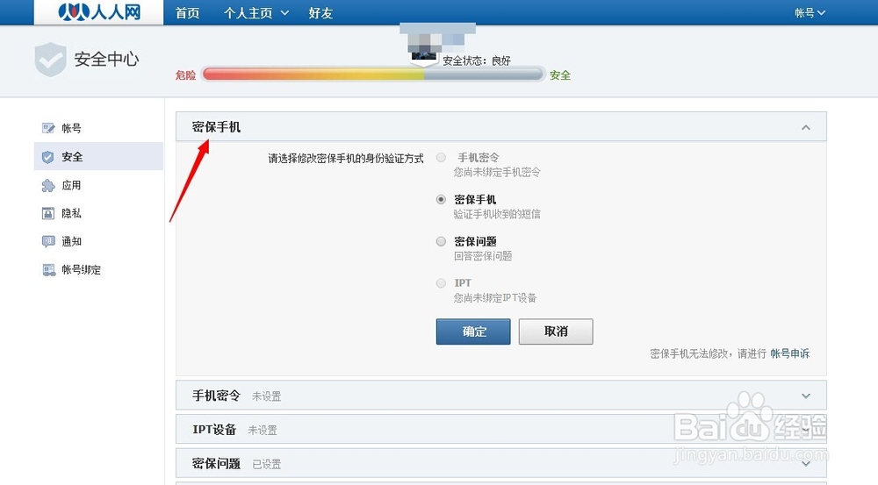Go to 首页 in top navigation
The width and height of the screenshot is (878, 485).
click(187, 13)
